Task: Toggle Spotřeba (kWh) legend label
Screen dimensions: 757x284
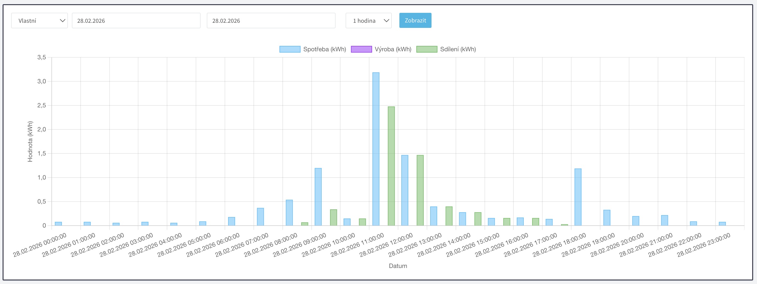Action: point(325,49)
